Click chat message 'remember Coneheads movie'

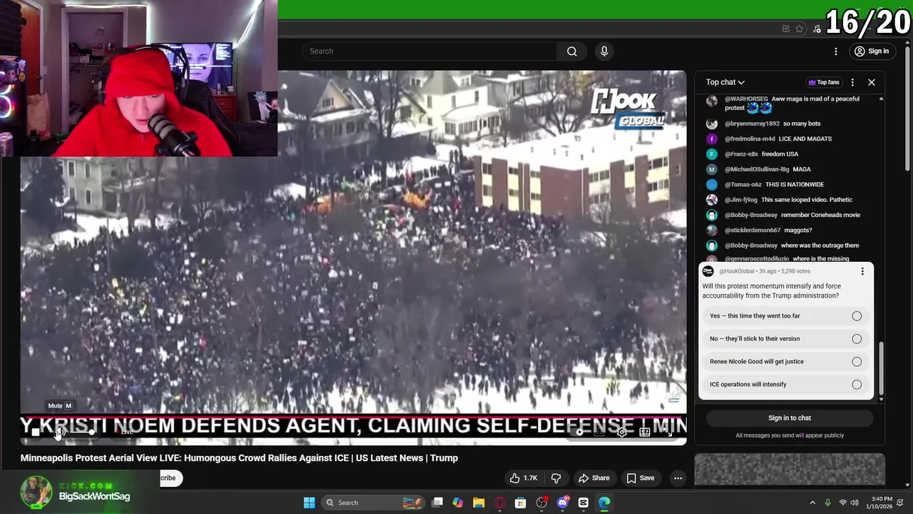(820, 215)
